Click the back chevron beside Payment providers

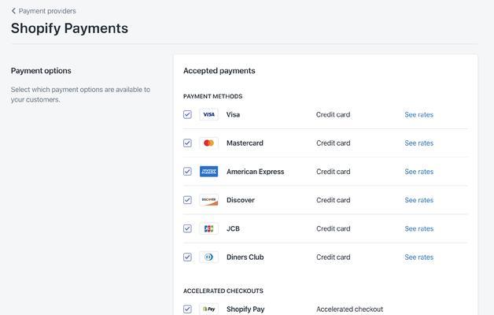pyautogui.click(x=13, y=11)
